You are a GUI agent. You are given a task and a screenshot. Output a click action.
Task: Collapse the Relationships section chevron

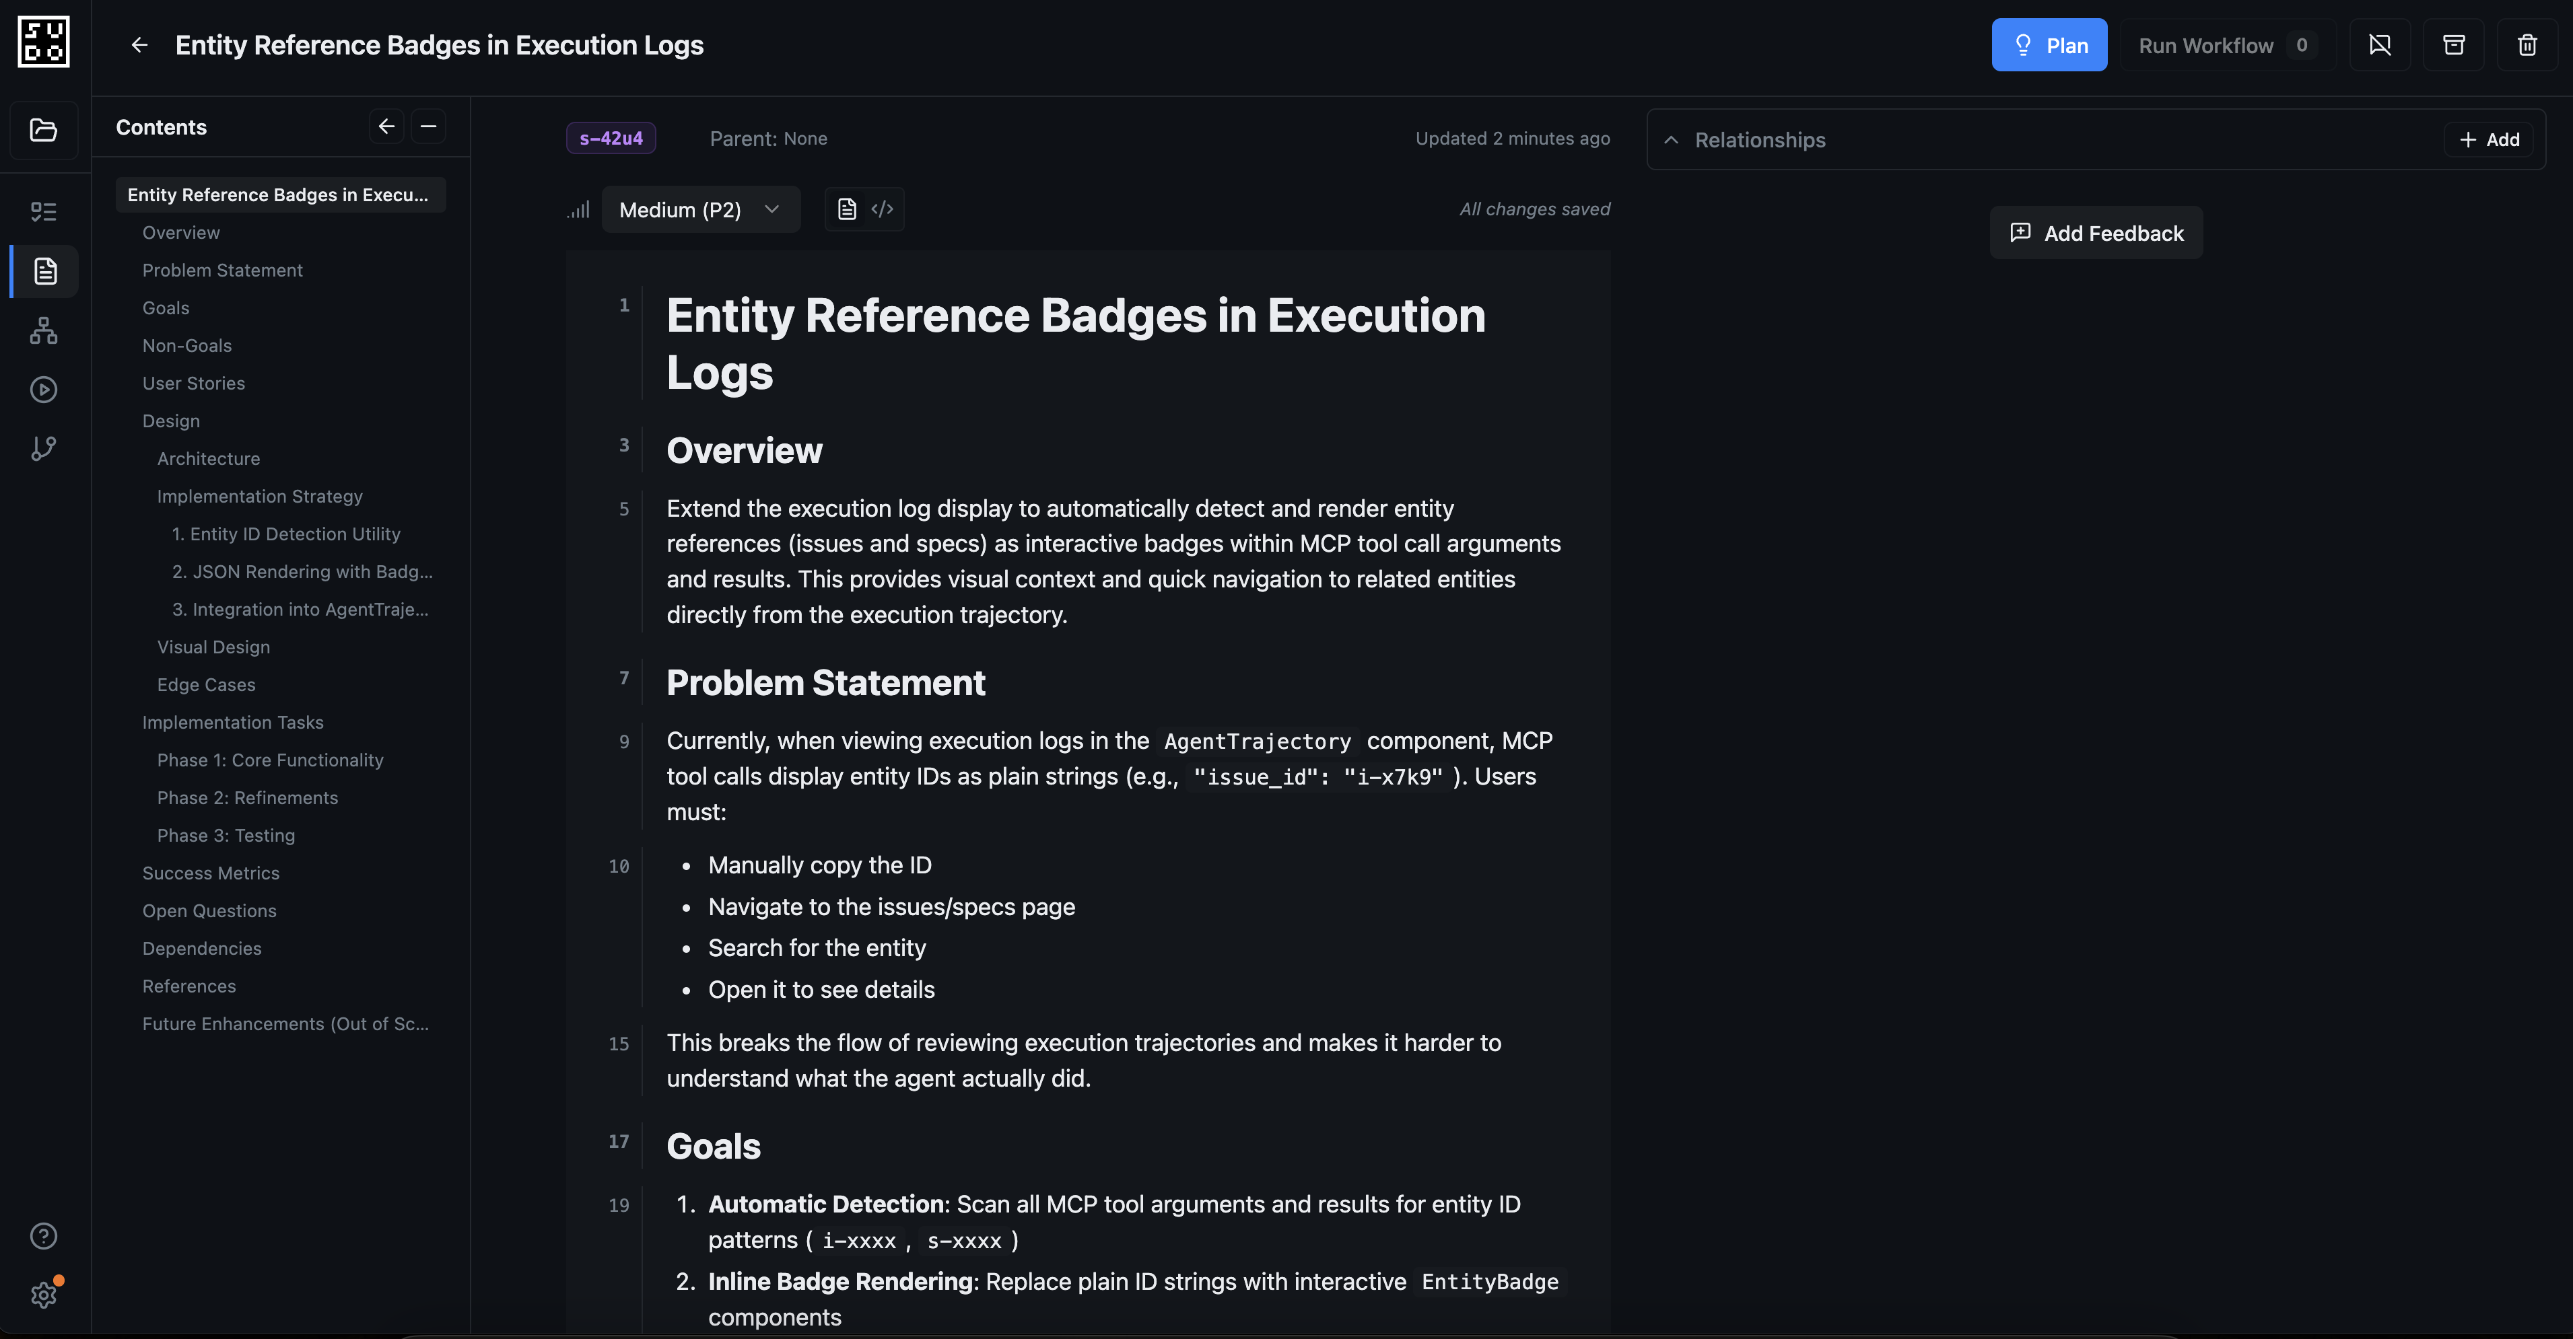(x=1671, y=140)
